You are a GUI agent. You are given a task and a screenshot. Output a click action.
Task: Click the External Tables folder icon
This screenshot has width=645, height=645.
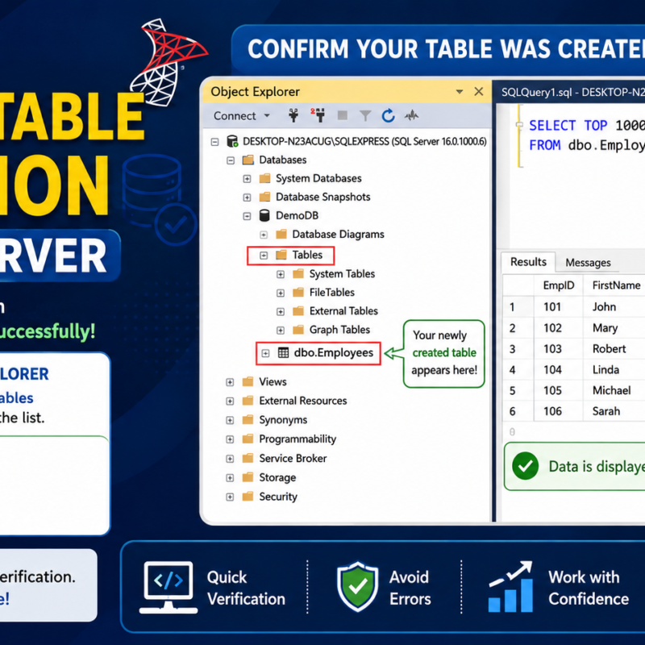tap(298, 310)
